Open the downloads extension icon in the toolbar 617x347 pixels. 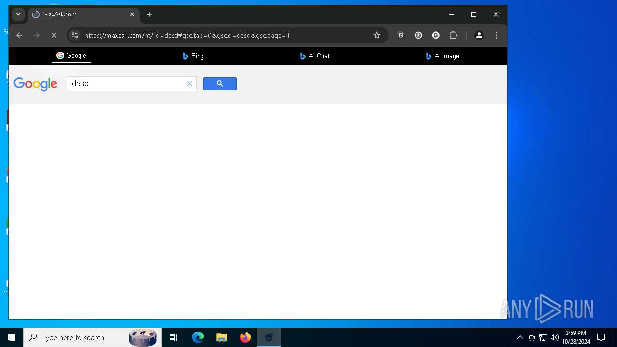pyautogui.click(x=418, y=35)
